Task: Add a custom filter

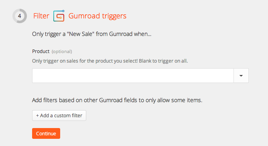Action: coord(59,116)
